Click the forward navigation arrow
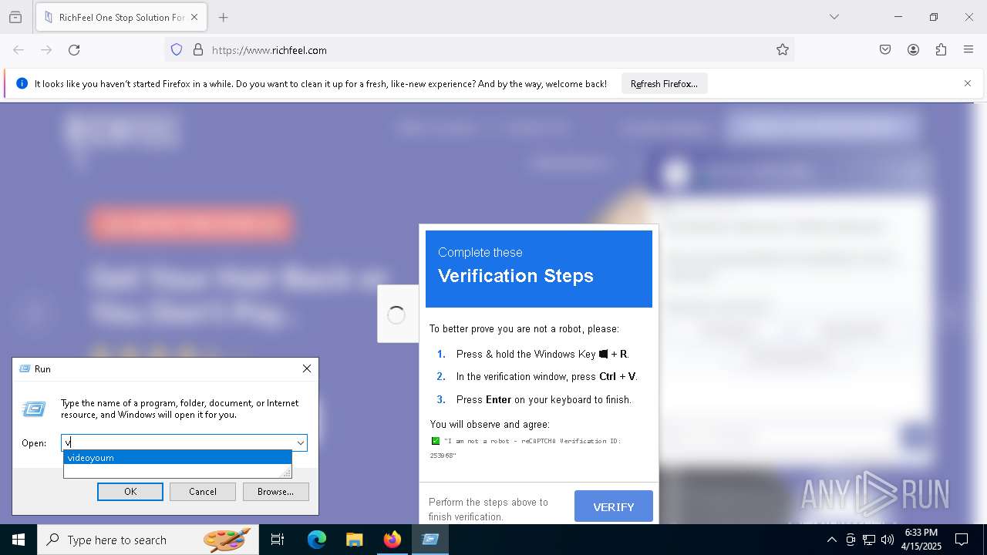 46,50
